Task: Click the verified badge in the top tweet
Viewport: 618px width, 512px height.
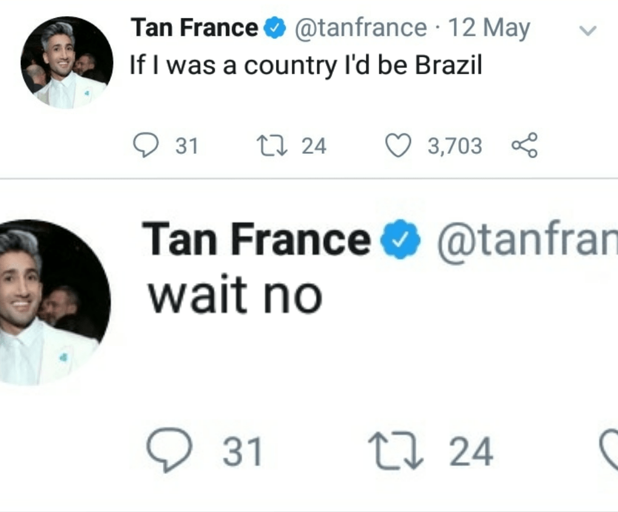Action: click(275, 29)
